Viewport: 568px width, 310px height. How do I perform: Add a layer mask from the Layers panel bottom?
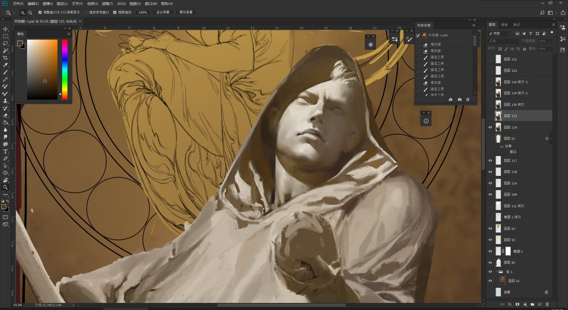[517, 304]
